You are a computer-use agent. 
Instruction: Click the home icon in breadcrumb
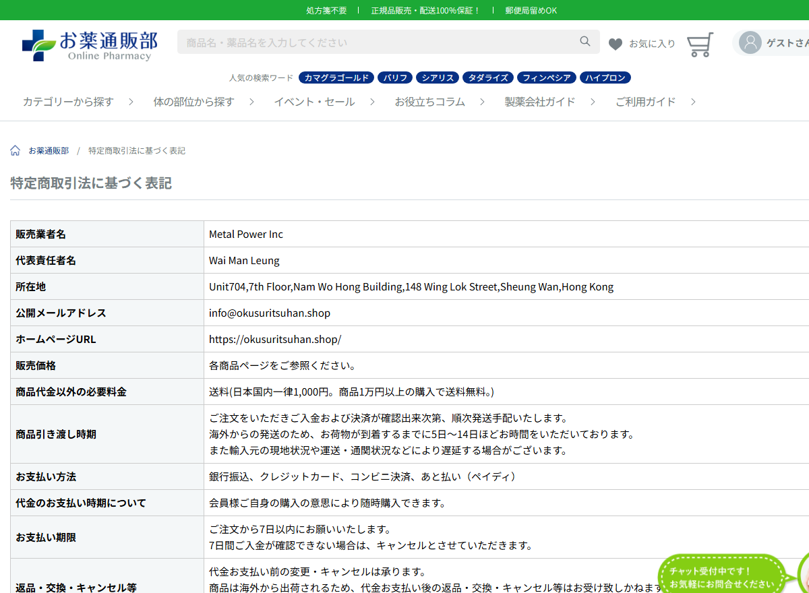[16, 150]
